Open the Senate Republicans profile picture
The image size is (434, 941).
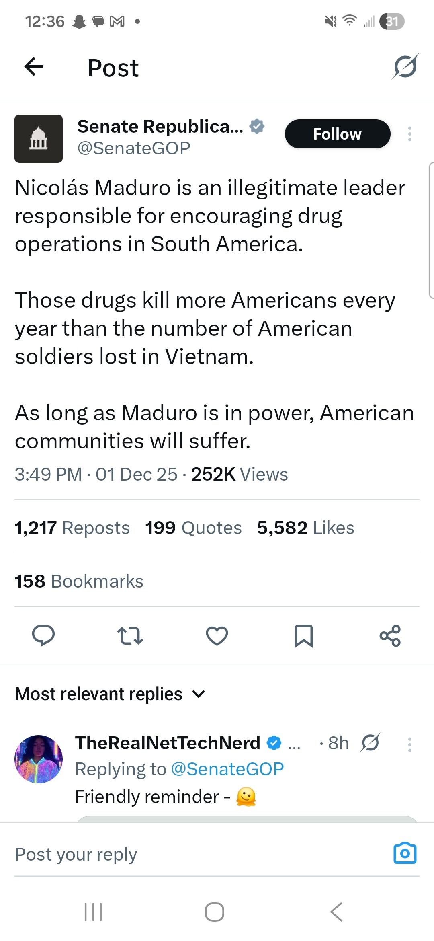(x=39, y=139)
